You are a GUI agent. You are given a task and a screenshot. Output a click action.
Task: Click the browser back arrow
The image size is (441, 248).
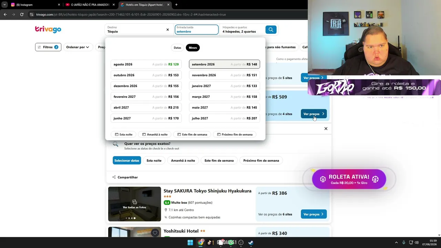click(5, 14)
